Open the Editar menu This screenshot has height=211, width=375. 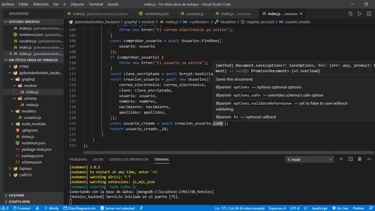23,4
